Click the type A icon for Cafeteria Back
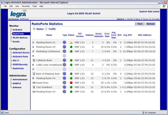 (64, 60)
